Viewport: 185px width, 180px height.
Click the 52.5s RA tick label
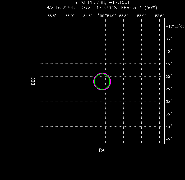[160, 16]
